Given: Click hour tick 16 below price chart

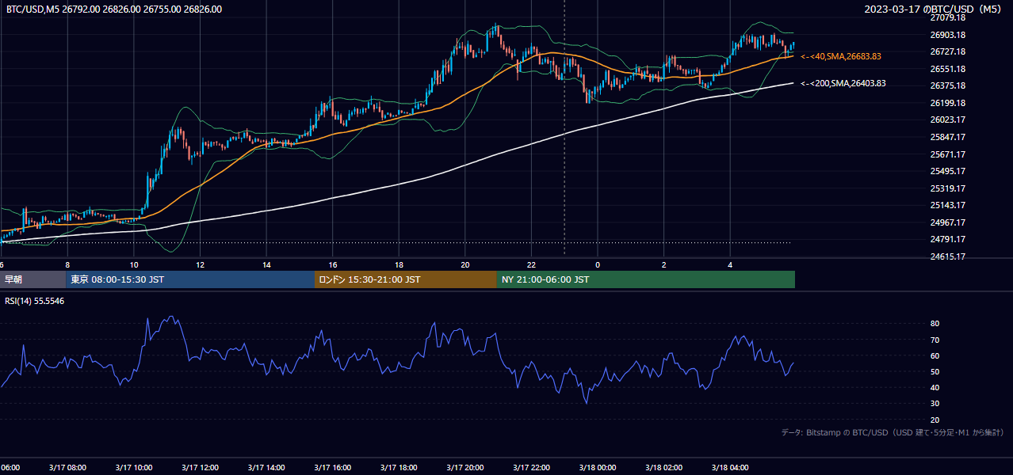Looking at the screenshot, I should coord(332,264).
